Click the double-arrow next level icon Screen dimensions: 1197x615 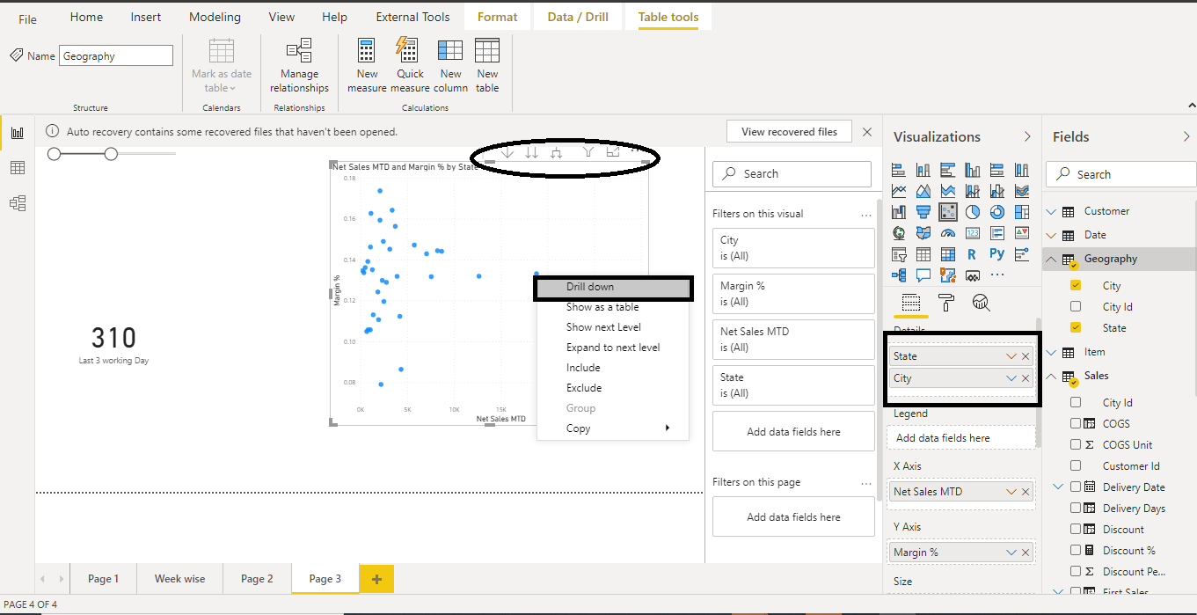click(531, 152)
